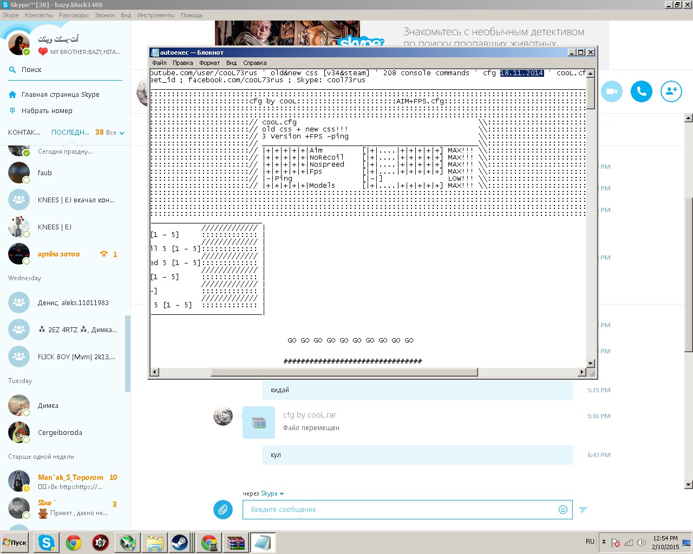Screen dimensions: 693x554
Task: Open Windows Explorer folder on the taskbar
Action: (155, 543)
